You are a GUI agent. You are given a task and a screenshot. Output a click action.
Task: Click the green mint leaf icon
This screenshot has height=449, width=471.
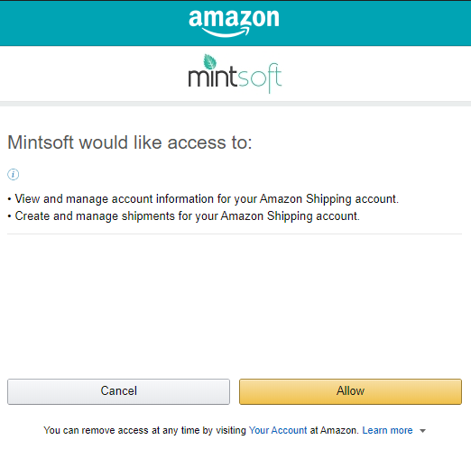tap(209, 61)
